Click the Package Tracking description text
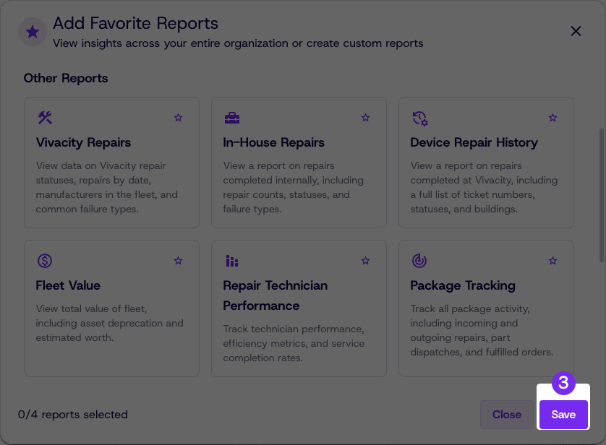The width and height of the screenshot is (606, 445). pyautogui.click(x=482, y=330)
